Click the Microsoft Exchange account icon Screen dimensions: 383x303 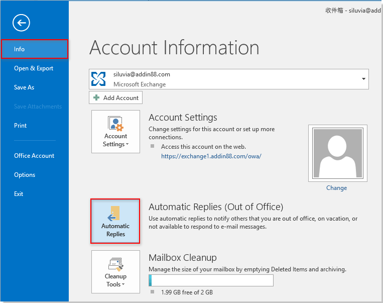98,79
